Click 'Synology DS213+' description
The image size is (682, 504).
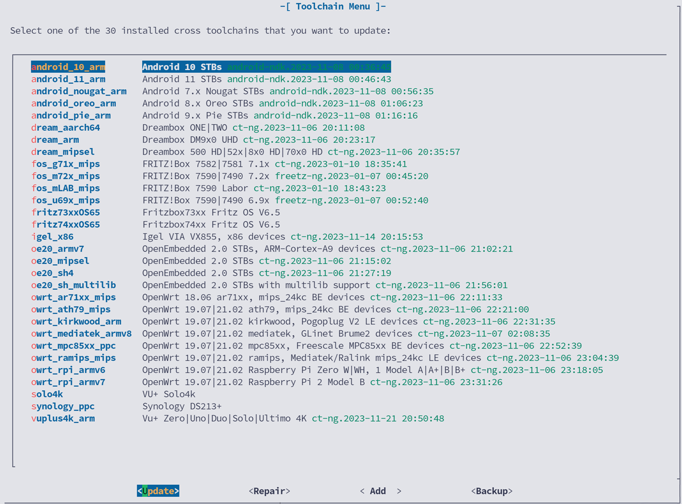pyautogui.click(x=182, y=406)
